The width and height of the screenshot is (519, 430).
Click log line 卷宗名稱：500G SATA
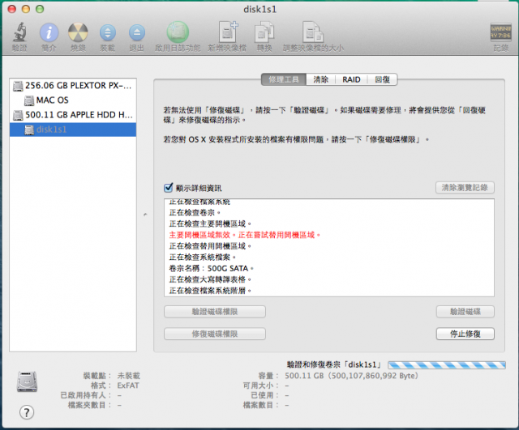[211, 268]
